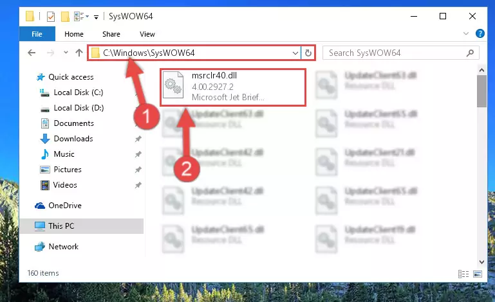Click the This PC monitor icon
495x302 pixels.
pos(40,226)
